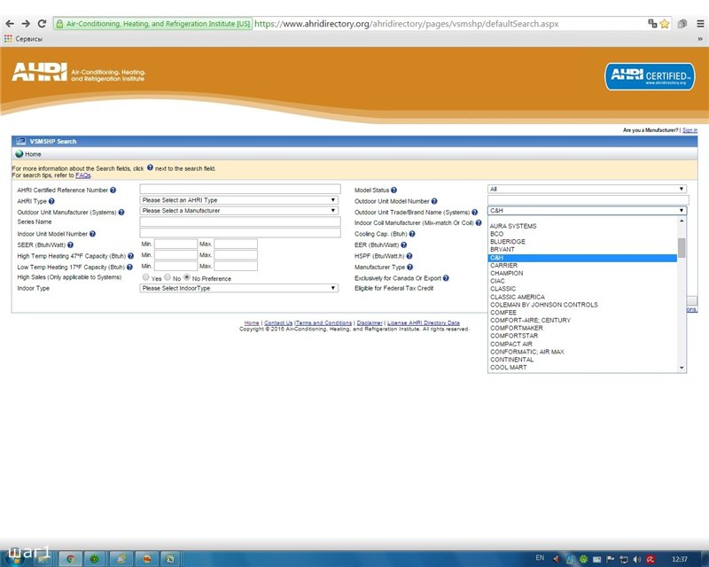
Task: Choose COLEMAN BY JOHNSON CONTROLS option
Action: click(x=583, y=305)
